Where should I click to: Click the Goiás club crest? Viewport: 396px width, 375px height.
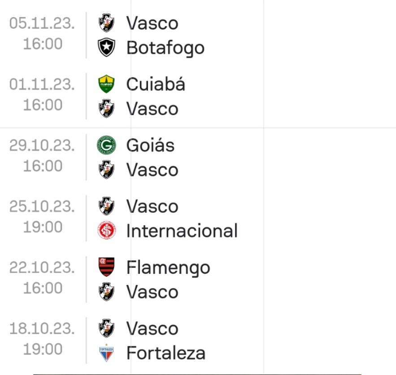[x=106, y=145]
